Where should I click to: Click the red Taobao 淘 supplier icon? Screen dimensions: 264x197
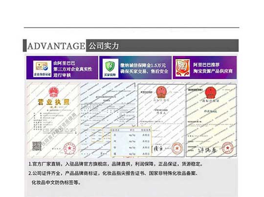coord(182,68)
